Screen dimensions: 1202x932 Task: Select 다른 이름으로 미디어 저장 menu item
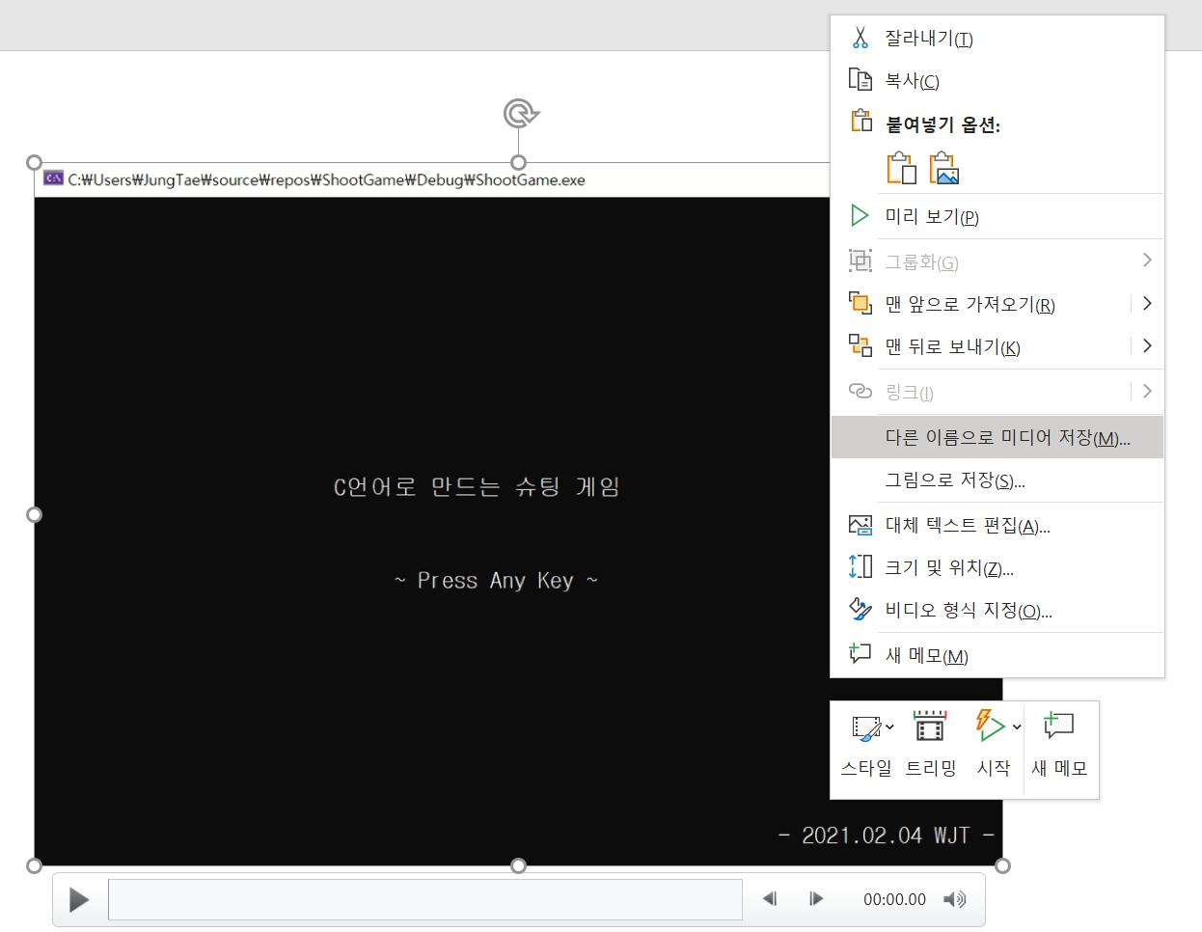point(996,437)
